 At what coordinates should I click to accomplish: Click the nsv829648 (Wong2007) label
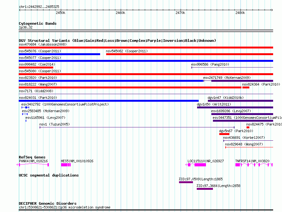pyautogui.click(x=244, y=144)
